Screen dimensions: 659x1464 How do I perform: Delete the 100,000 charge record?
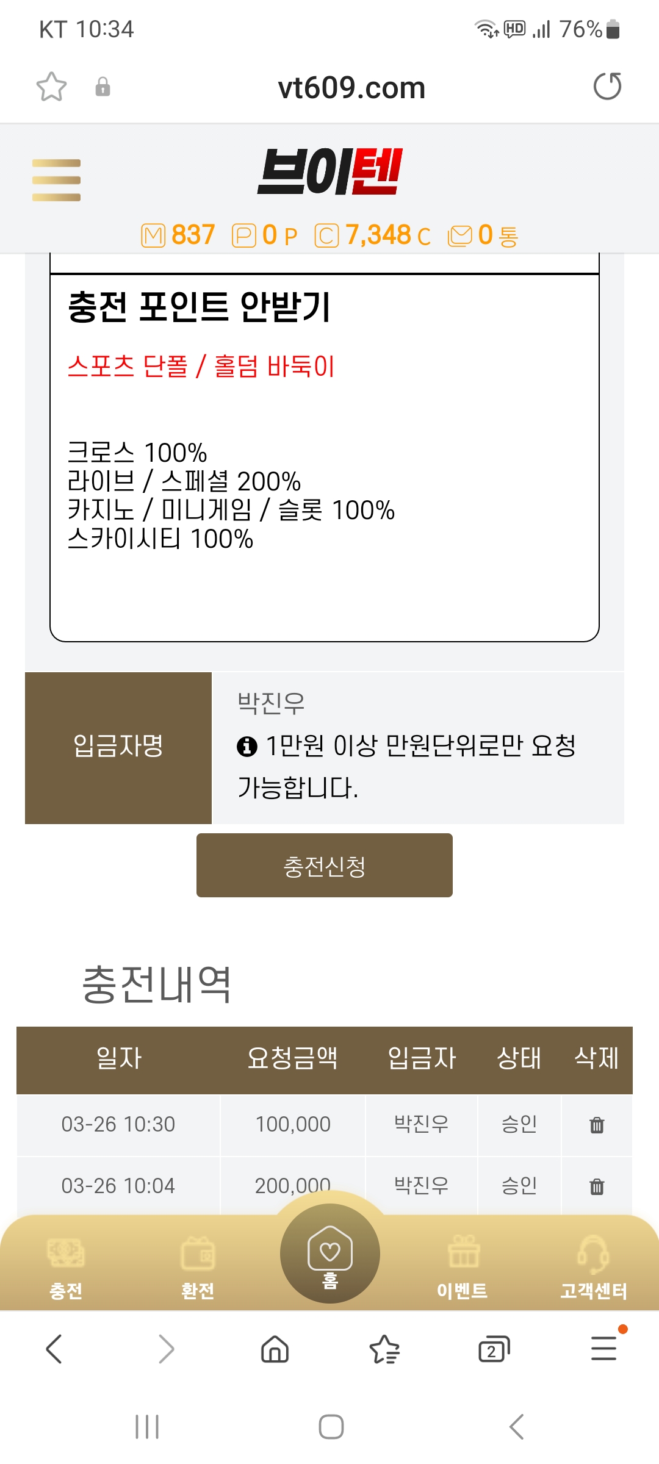click(597, 1125)
